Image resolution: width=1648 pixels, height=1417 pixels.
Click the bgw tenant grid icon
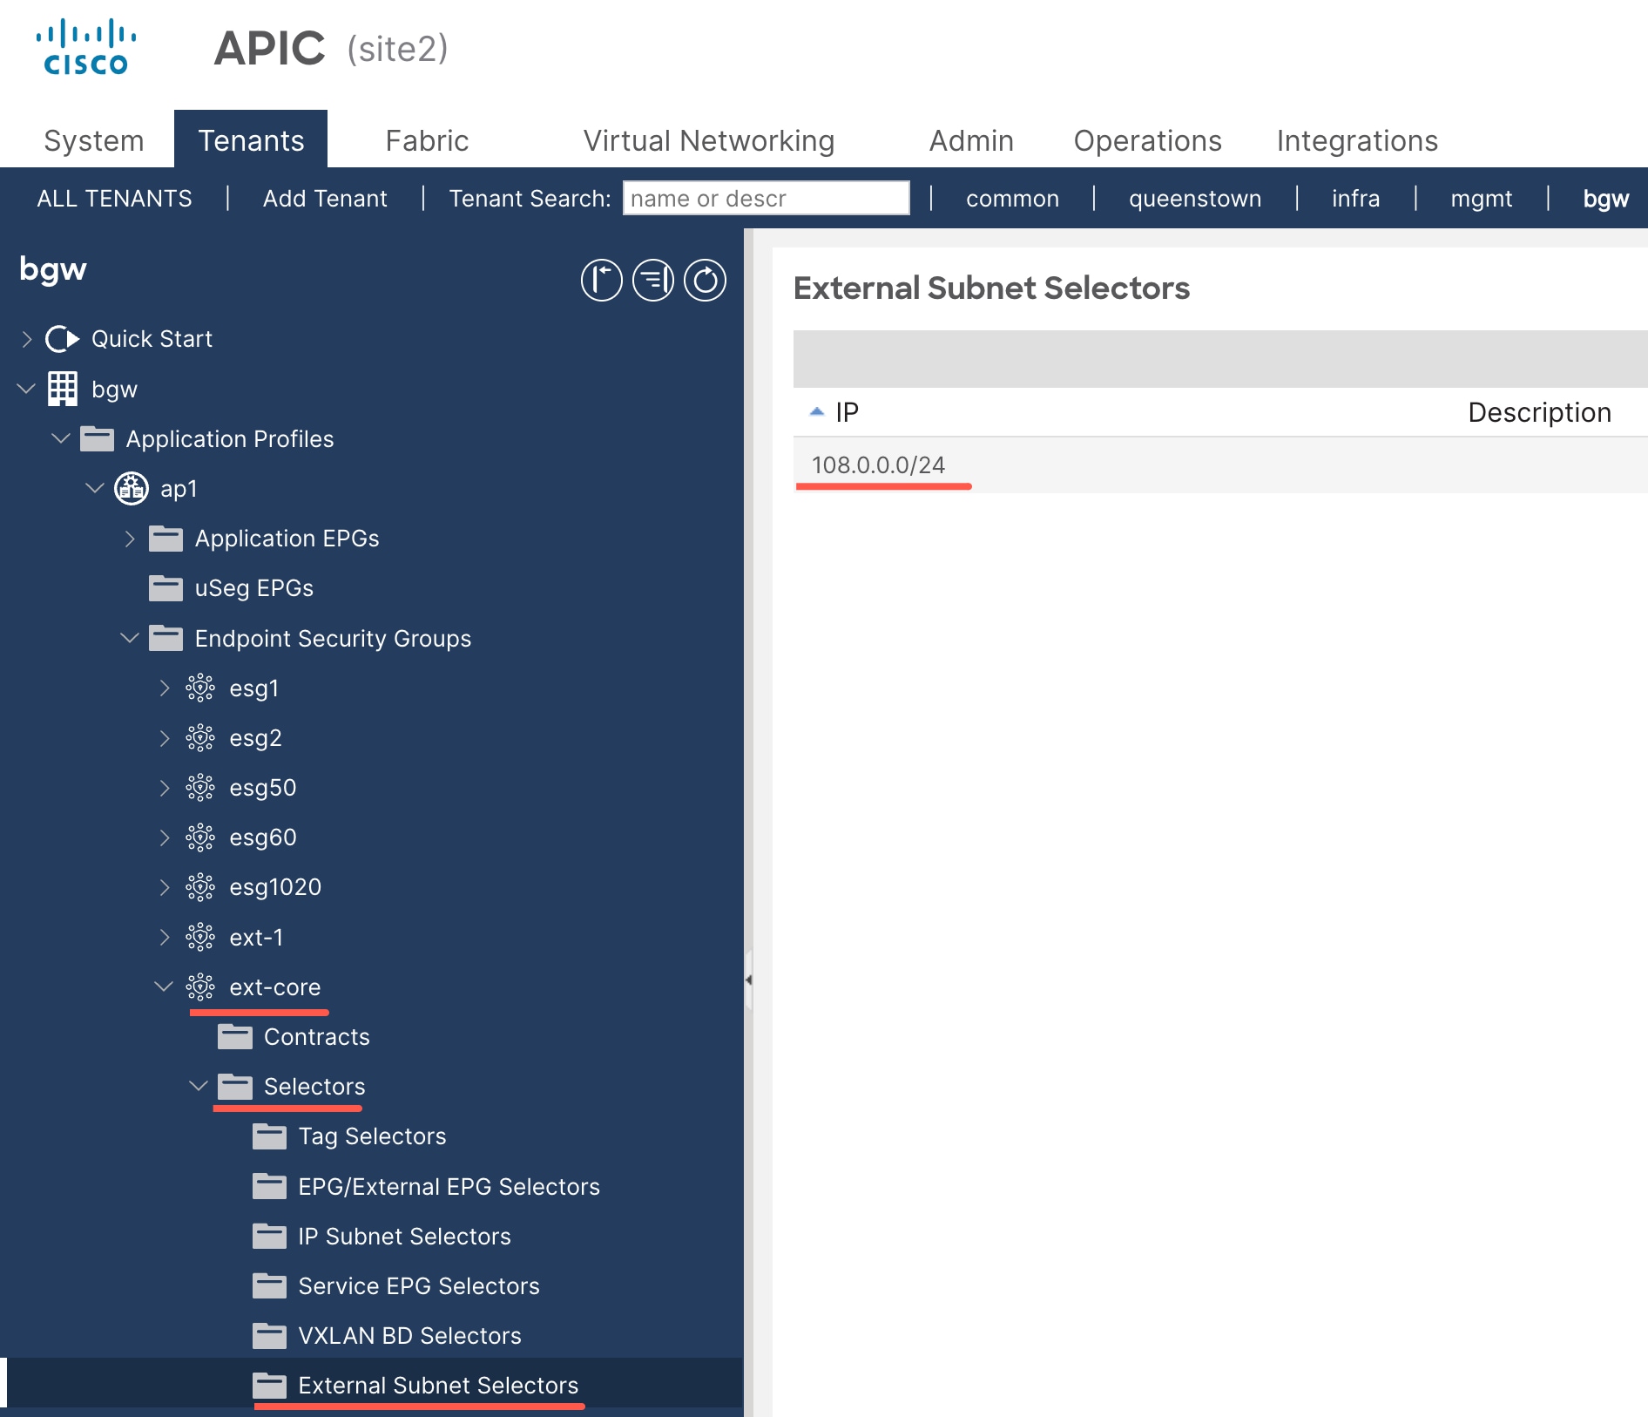point(63,389)
